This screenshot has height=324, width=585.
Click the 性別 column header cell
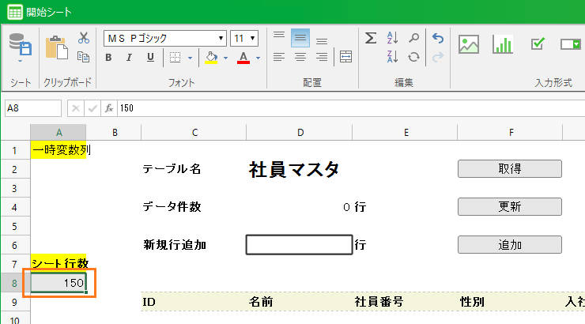[511, 302]
